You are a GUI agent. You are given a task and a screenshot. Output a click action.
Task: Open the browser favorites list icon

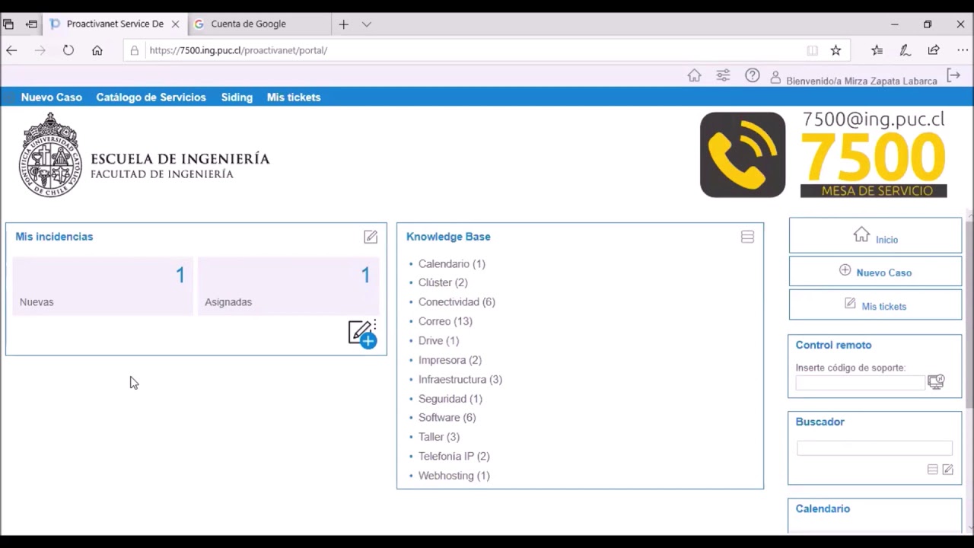[x=877, y=50]
